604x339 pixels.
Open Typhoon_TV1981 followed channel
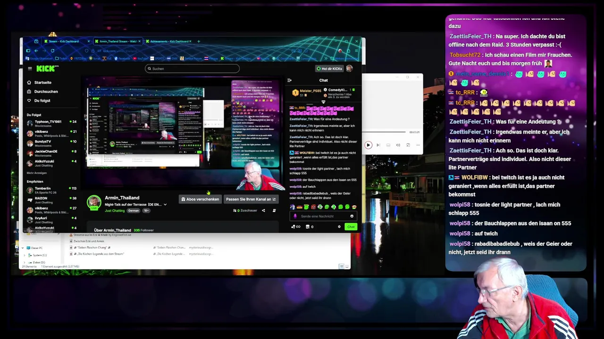point(51,123)
